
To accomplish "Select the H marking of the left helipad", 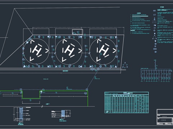I will 37,50.
